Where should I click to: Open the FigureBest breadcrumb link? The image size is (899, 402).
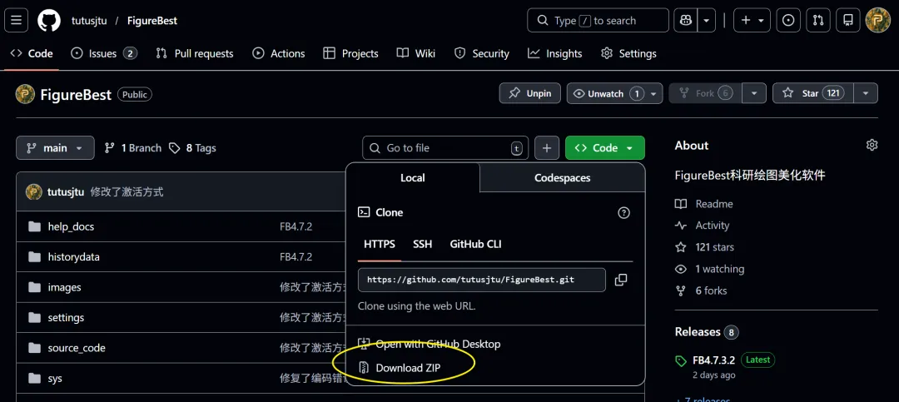(x=152, y=21)
